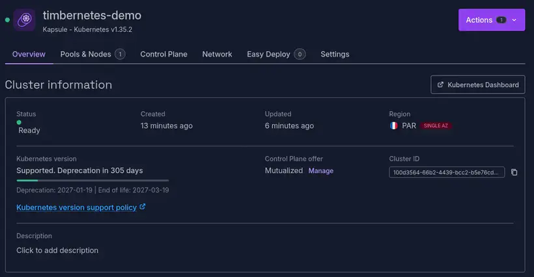Click the external link icon beside support policy
Screen dimensions: 534x277
click(x=143, y=207)
